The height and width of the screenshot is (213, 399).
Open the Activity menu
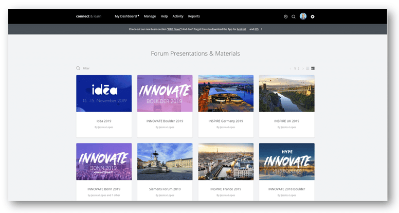coord(178,16)
